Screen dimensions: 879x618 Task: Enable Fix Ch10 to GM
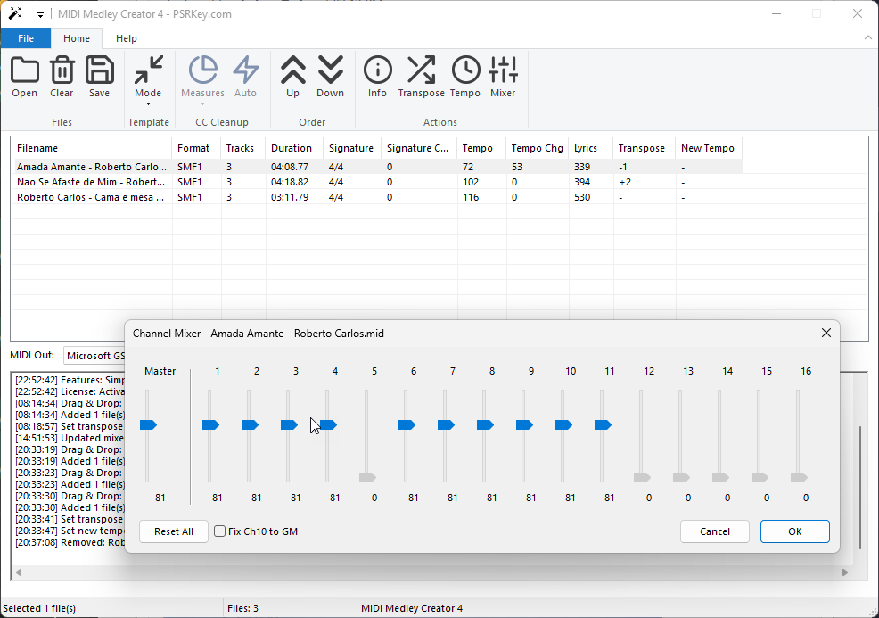coord(219,531)
